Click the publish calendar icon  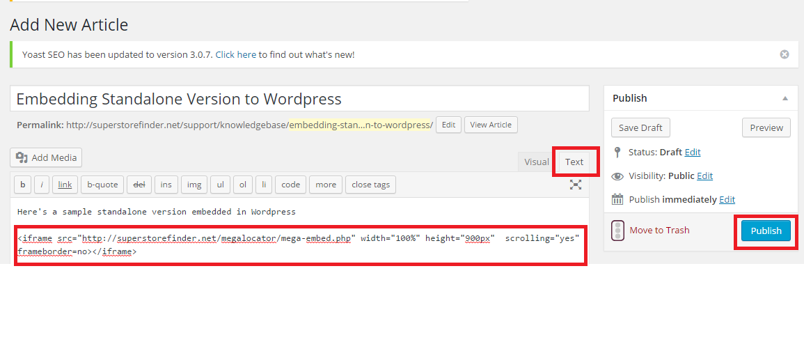click(617, 199)
